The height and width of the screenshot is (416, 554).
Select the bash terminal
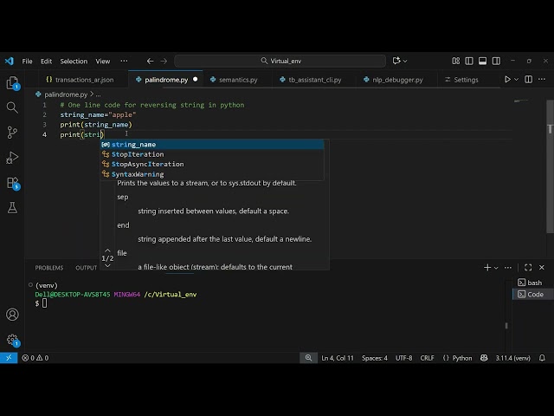[533, 283]
